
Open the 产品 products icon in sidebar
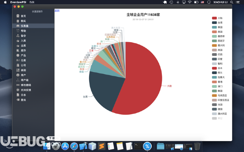18,56
